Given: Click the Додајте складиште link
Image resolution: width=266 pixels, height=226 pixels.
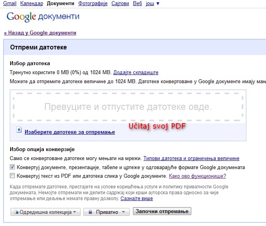Looking at the screenshot, I should pos(136,73).
